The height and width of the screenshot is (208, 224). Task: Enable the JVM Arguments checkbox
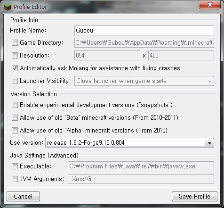[x=15, y=179]
